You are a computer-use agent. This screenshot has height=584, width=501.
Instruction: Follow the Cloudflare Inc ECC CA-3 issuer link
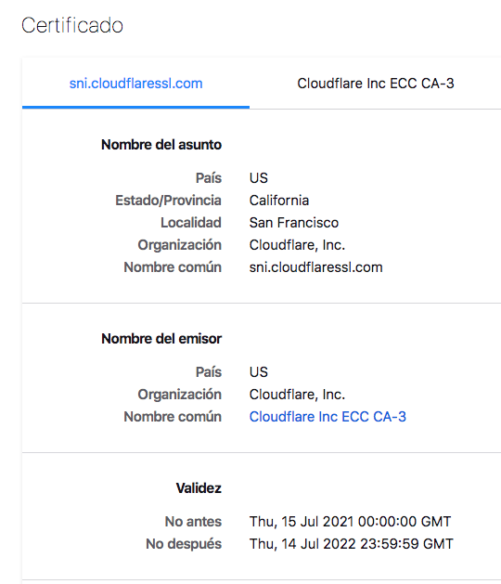328,417
